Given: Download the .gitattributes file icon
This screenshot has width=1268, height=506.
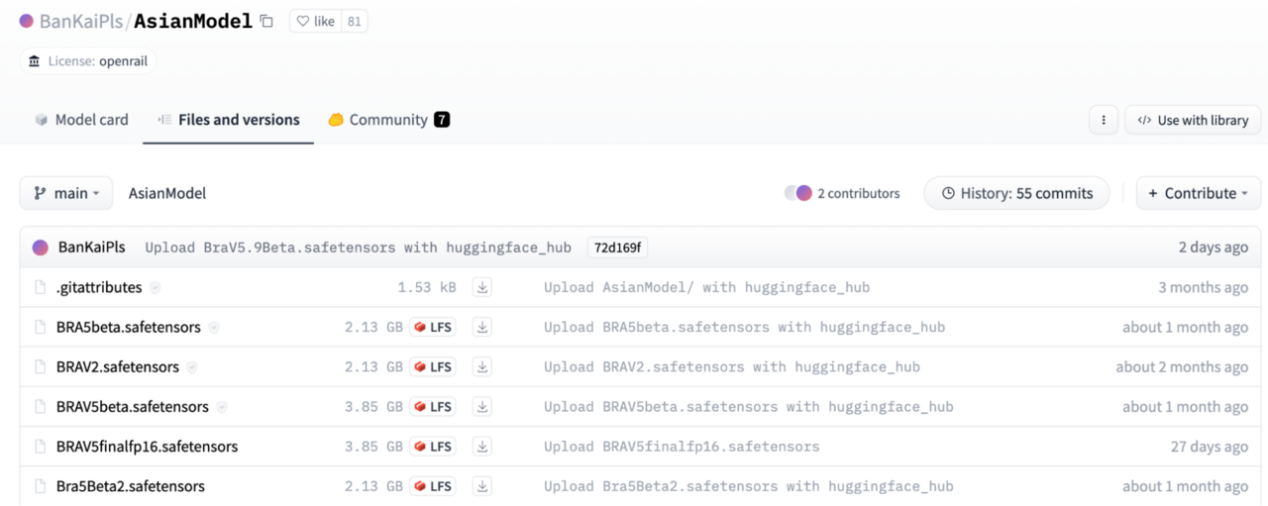Looking at the screenshot, I should pyautogui.click(x=482, y=287).
